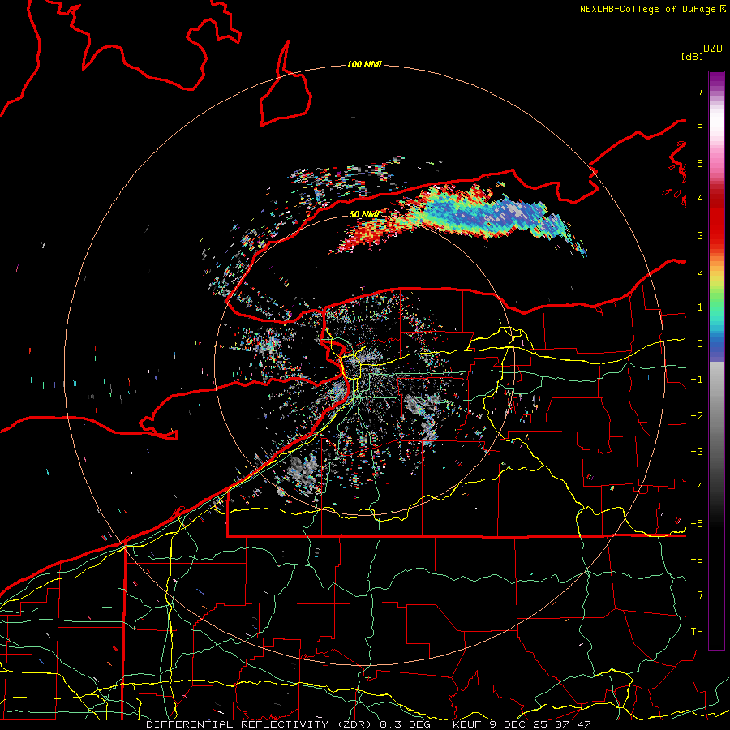Image resolution: width=730 pixels, height=730 pixels.
Task: Click the -7 value on color scale
Action: tap(697, 595)
